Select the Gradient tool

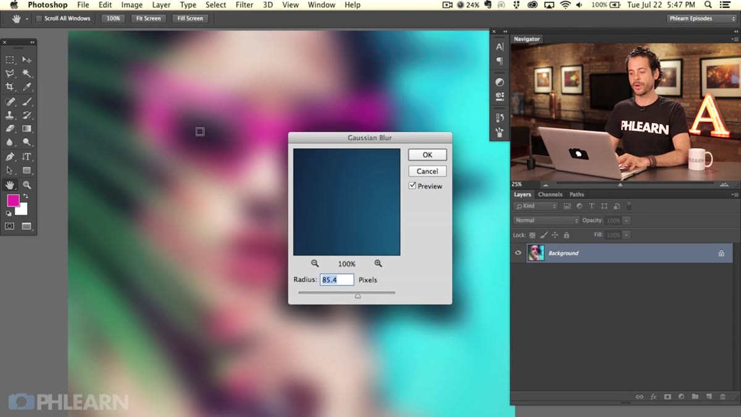click(x=27, y=129)
